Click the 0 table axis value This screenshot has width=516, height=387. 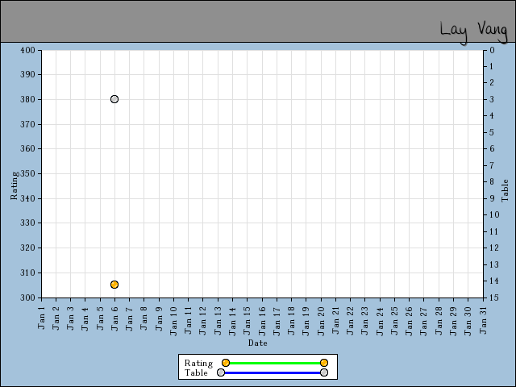[x=492, y=50]
